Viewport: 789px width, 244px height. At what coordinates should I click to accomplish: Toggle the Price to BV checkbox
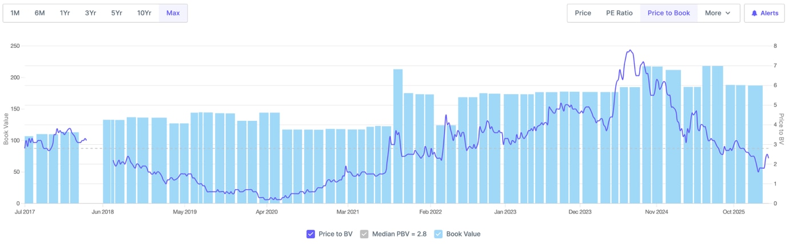point(310,234)
